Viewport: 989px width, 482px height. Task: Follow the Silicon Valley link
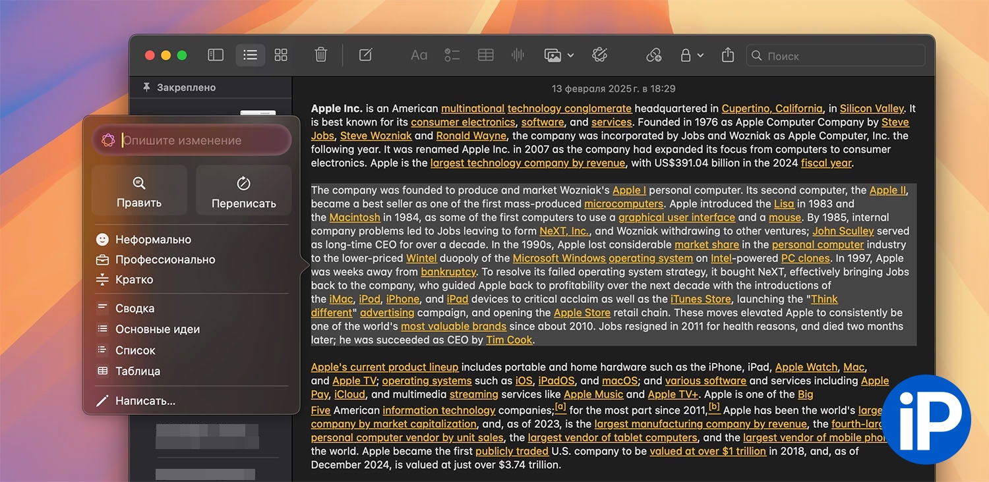pyautogui.click(x=872, y=109)
